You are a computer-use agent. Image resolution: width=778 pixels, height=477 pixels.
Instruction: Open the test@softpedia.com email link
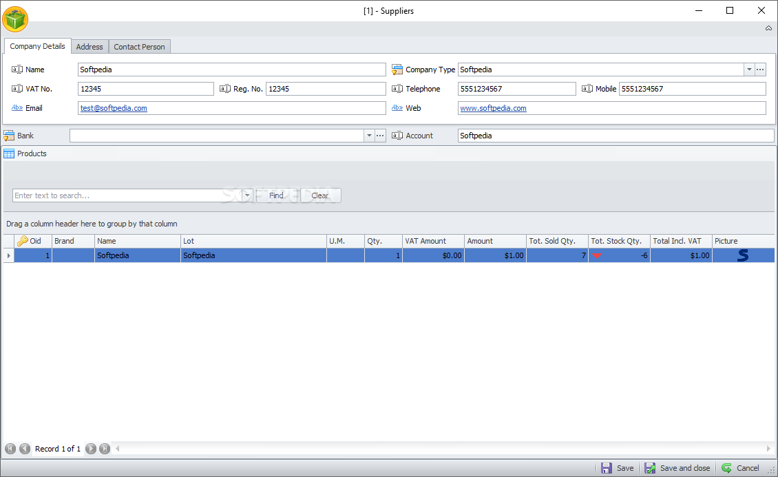click(114, 108)
